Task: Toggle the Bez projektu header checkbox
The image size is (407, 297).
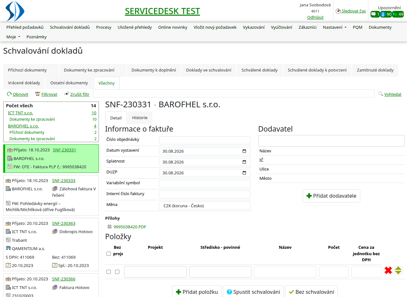Action: point(108,254)
